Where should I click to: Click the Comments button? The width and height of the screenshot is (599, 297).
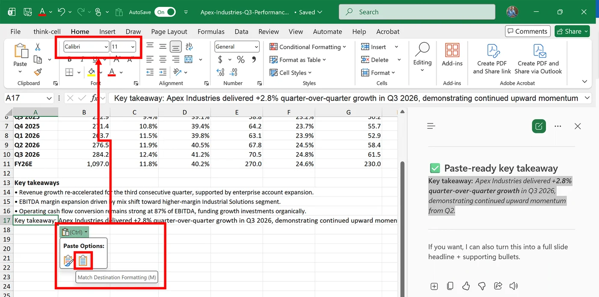coord(527,31)
